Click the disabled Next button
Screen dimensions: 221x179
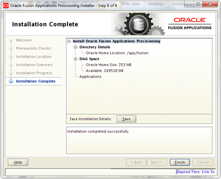pyautogui.click(x=157, y=162)
